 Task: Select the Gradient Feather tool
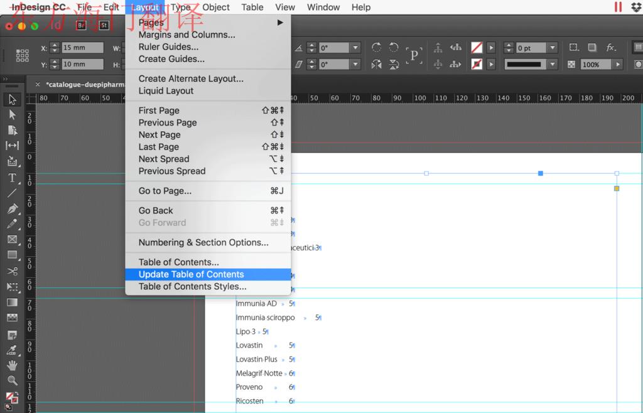click(13, 318)
